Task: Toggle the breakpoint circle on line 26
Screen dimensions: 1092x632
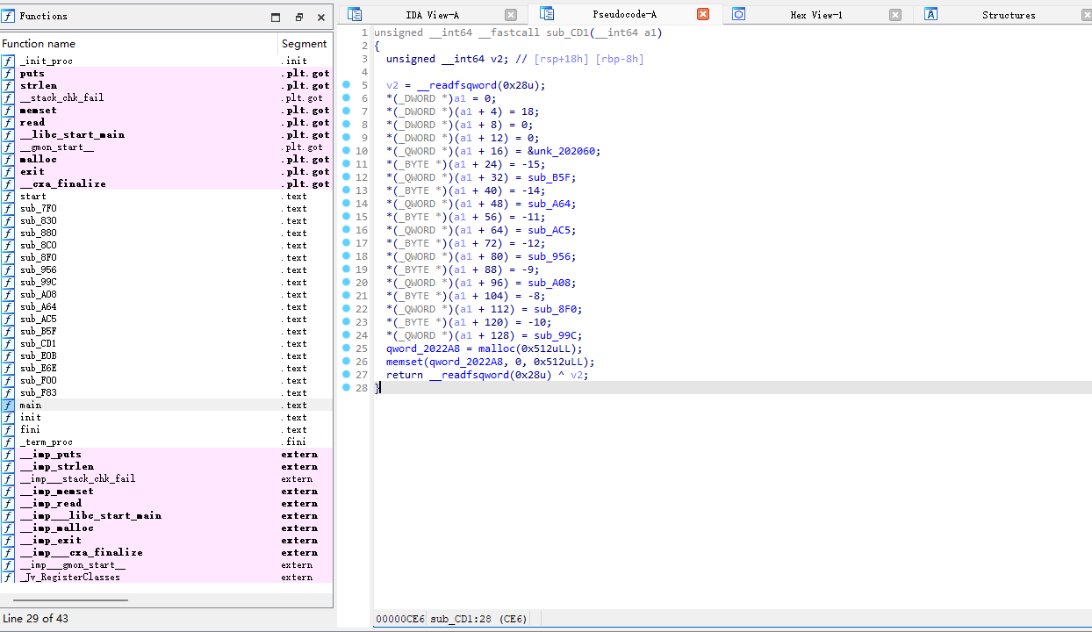Action: (x=347, y=362)
